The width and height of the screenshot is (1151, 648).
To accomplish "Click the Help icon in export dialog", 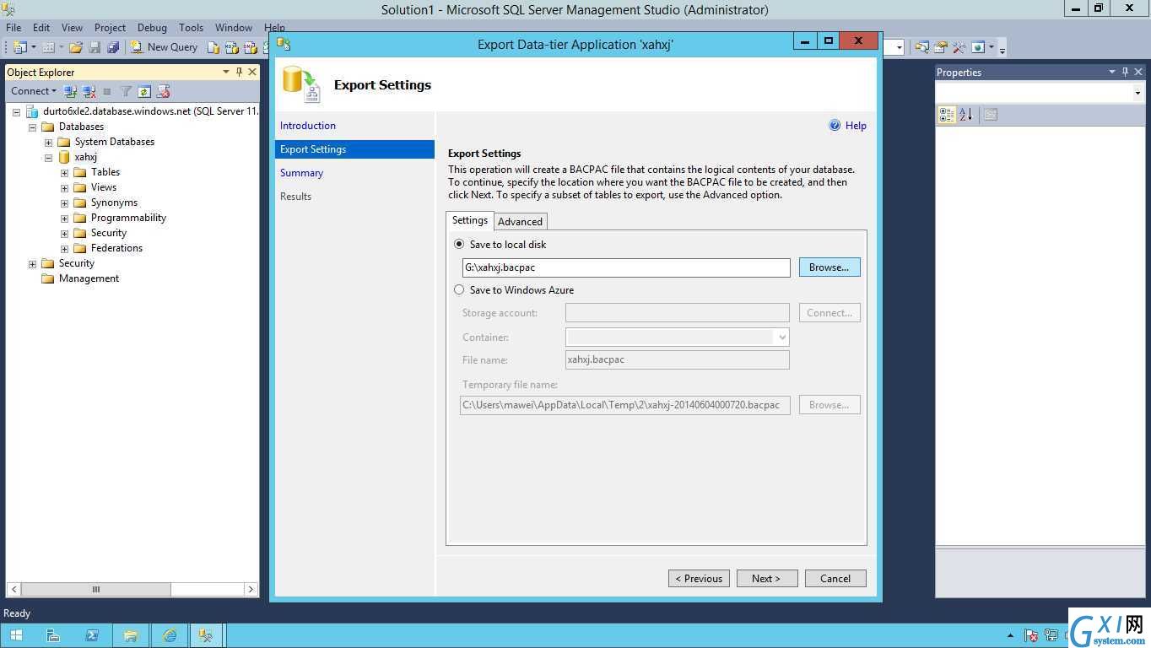I will [835, 126].
